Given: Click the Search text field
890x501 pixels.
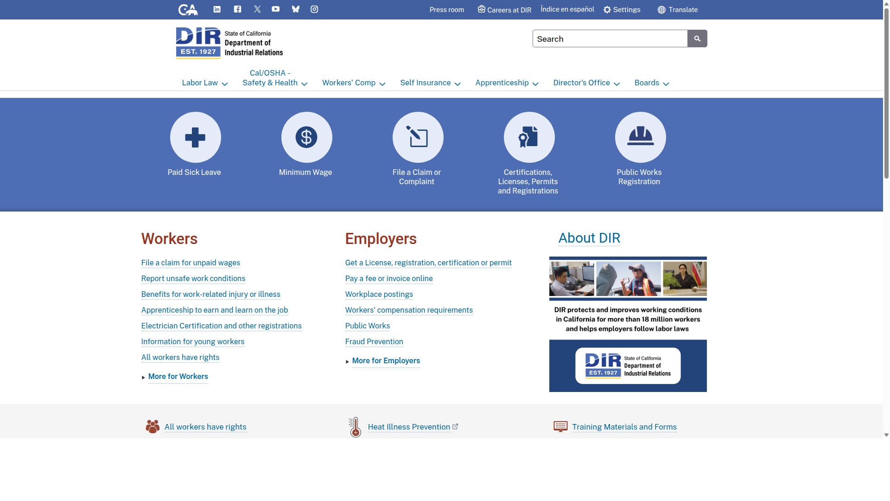Looking at the screenshot, I should coord(610,39).
